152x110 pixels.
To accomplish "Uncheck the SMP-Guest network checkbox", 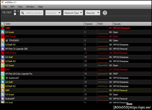I will point(3,36).
